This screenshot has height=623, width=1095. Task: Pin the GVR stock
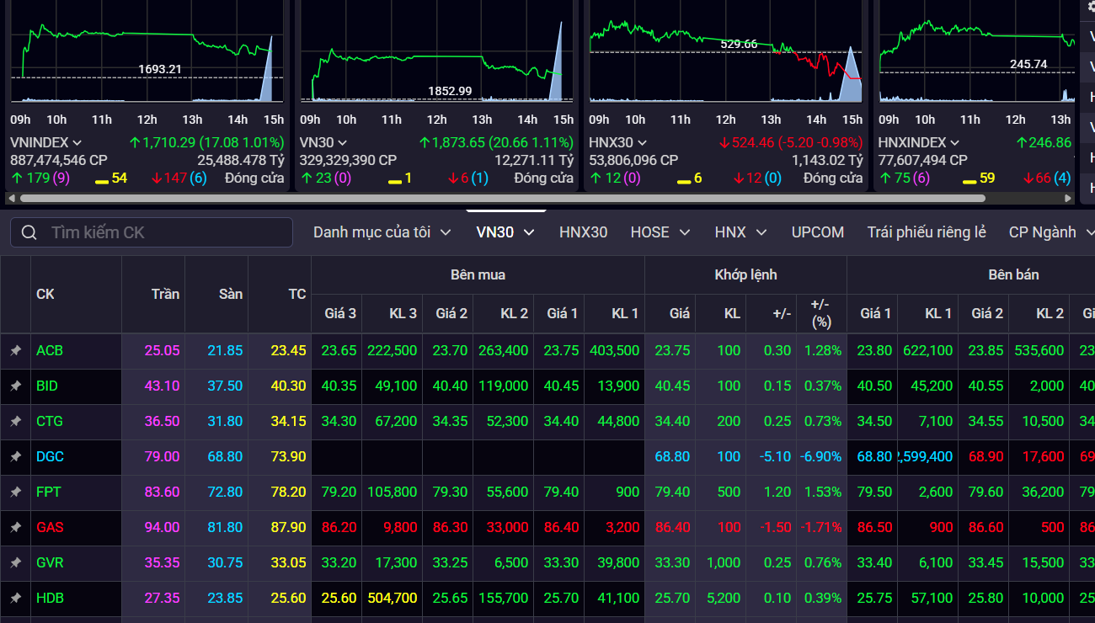pos(15,563)
